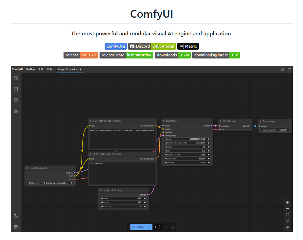303x240 pixels.
Task: Click next arrow on scheduler field
Action: click(209, 159)
